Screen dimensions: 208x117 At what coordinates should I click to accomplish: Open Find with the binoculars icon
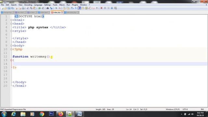click(x=47, y=8)
